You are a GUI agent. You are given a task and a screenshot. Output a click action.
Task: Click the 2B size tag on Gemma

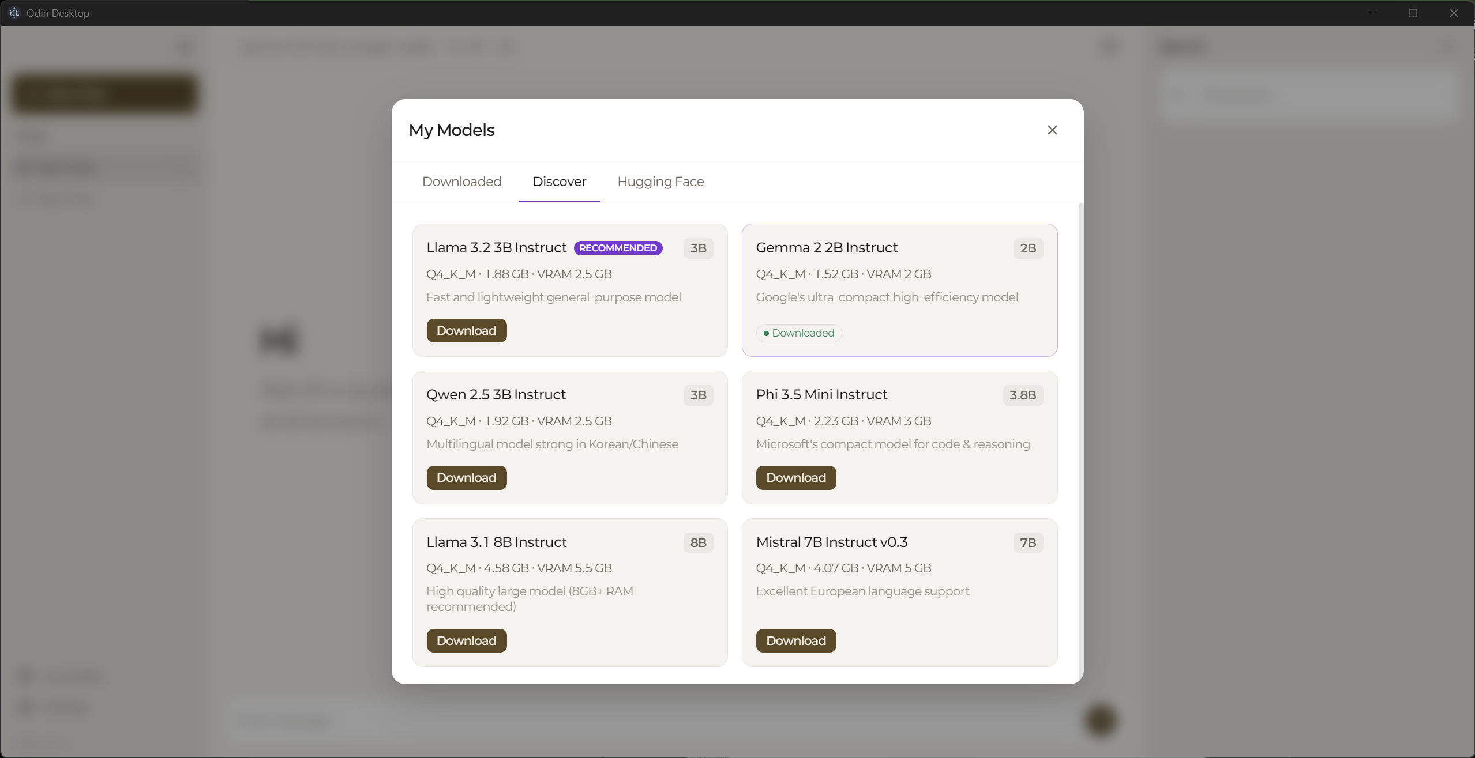click(1027, 248)
